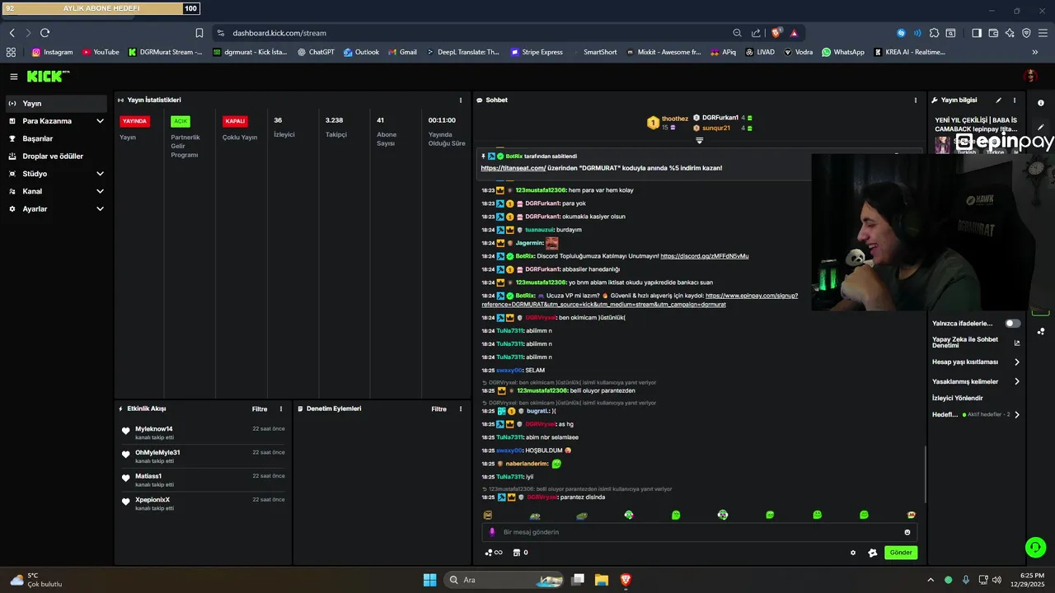
Task: Open the profile avatar in Kick header
Action: click(1030, 77)
